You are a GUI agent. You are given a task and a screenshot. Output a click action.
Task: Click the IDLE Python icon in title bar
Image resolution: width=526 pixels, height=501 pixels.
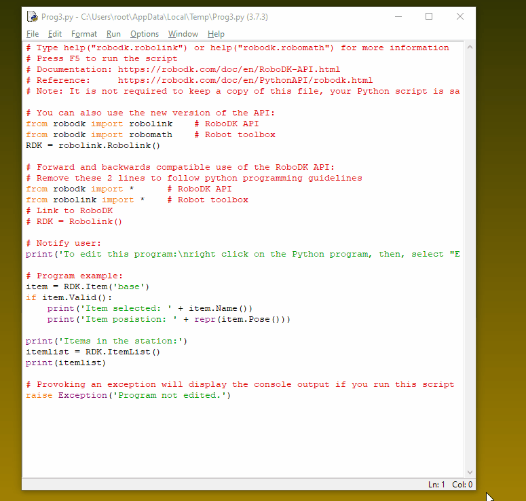pos(32,16)
